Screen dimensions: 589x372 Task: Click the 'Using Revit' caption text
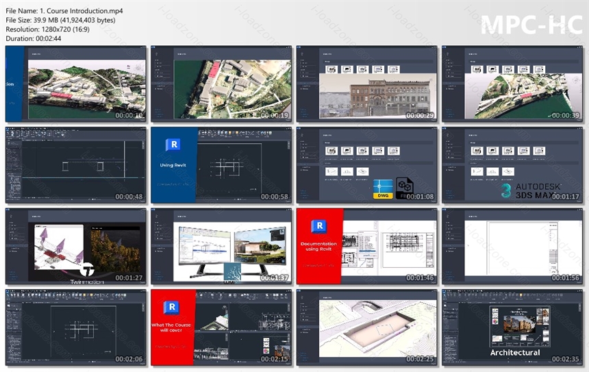point(173,165)
